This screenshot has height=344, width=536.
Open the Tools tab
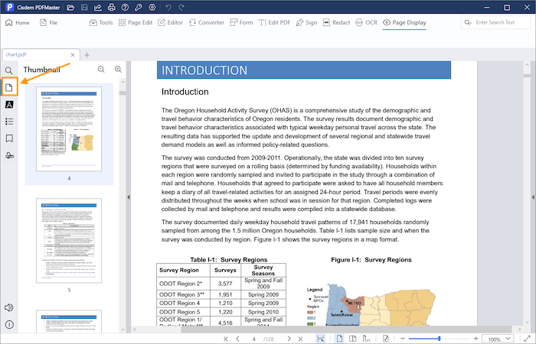[x=101, y=22]
